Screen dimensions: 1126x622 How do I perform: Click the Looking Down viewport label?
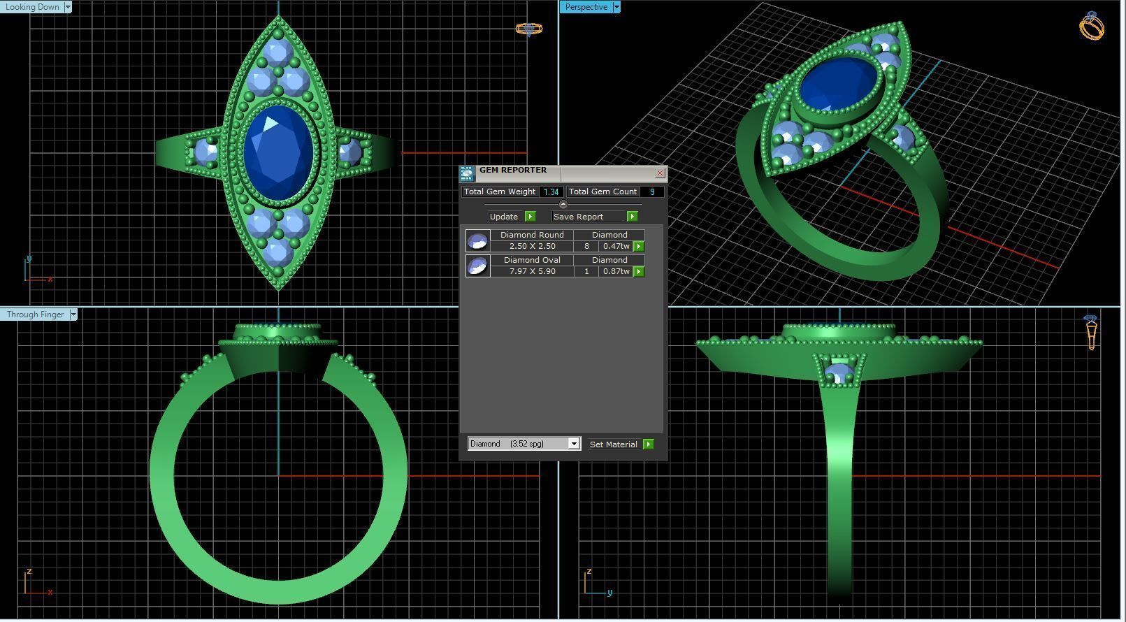pyautogui.click(x=32, y=7)
